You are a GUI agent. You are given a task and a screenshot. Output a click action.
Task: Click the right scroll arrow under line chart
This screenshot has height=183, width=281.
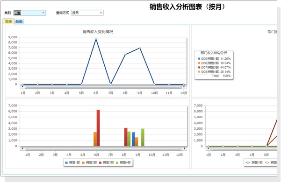coord(184,86)
